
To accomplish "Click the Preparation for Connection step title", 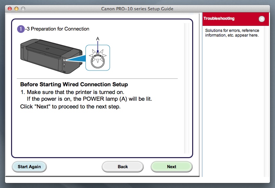I will pyautogui.click(x=60, y=29).
